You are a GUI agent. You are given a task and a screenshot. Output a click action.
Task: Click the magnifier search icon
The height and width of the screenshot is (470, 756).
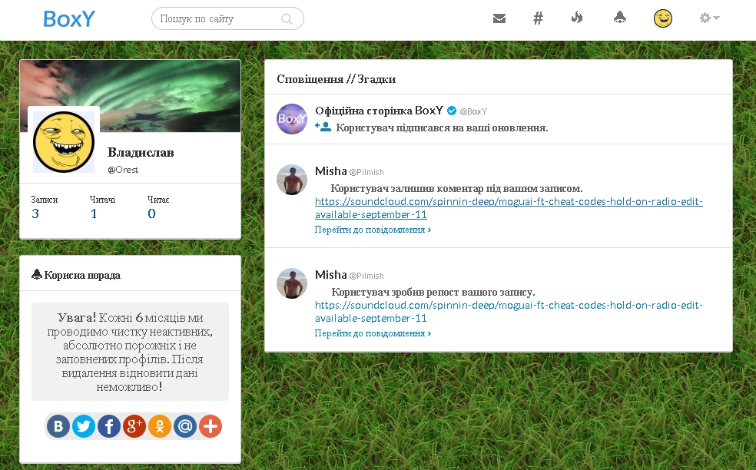point(287,19)
